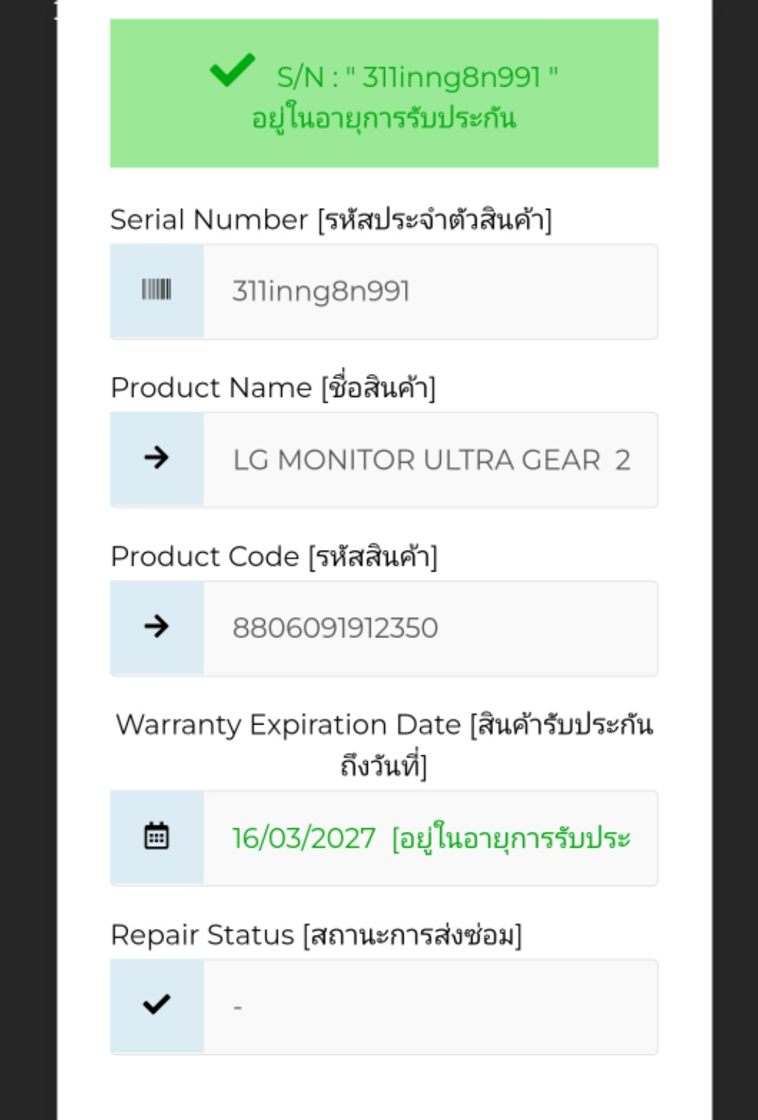Select the LG MONITOR ULTRA GEAR name field
The height and width of the screenshot is (1120, 758).
[x=430, y=460]
